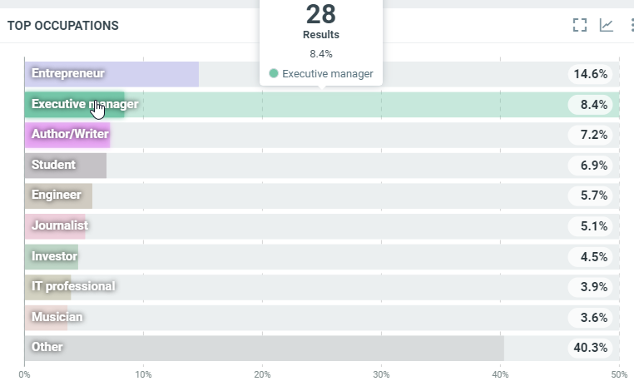Viewport: 634px width, 386px height.
Task: Expand the Top Occupations widget to fullscreen
Action: point(580,25)
